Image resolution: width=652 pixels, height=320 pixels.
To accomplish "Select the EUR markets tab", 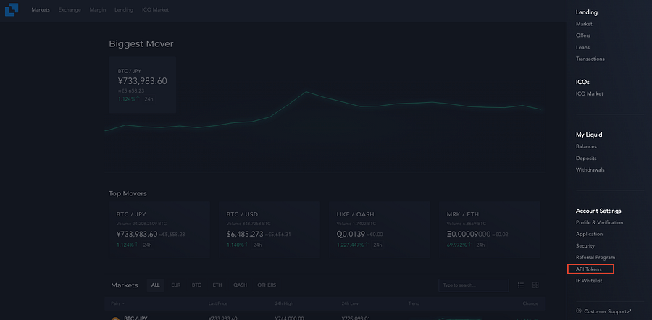I will pyautogui.click(x=176, y=285).
